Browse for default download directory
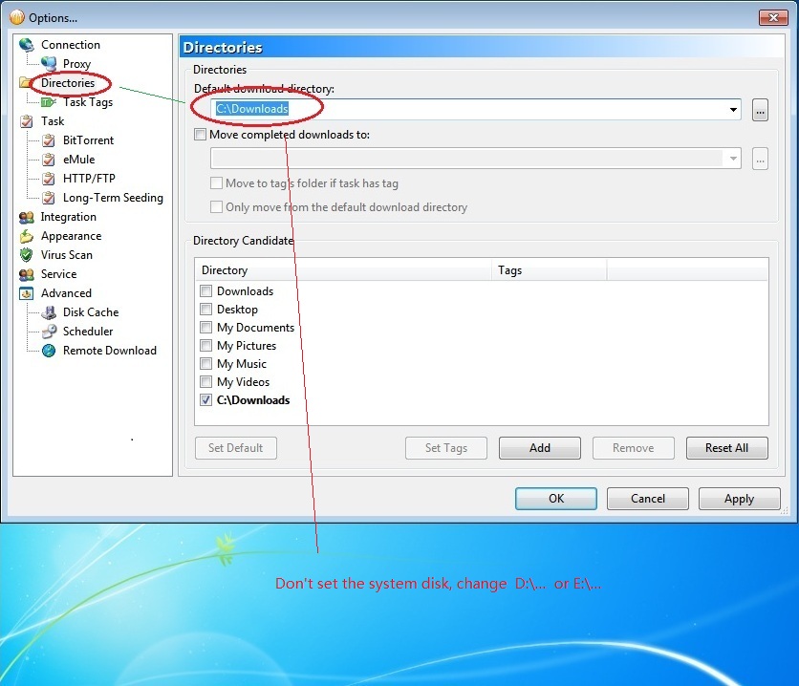Image resolution: width=799 pixels, height=686 pixels. tap(760, 110)
